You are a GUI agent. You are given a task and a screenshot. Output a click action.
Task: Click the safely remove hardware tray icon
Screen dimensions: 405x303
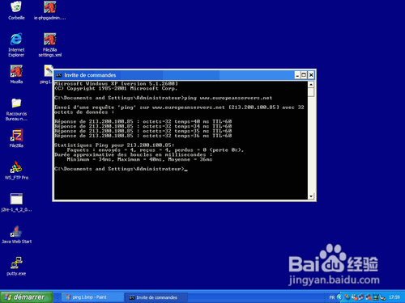(382, 297)
